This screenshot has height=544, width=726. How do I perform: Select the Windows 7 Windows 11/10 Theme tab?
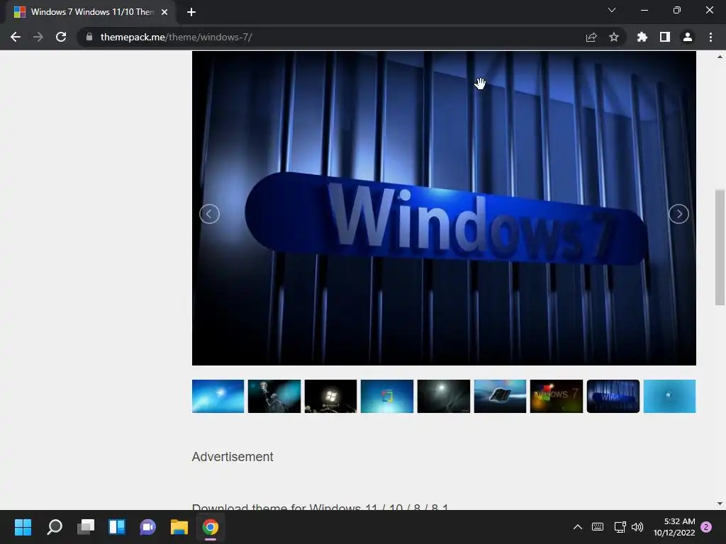click(x=90, y=12)
